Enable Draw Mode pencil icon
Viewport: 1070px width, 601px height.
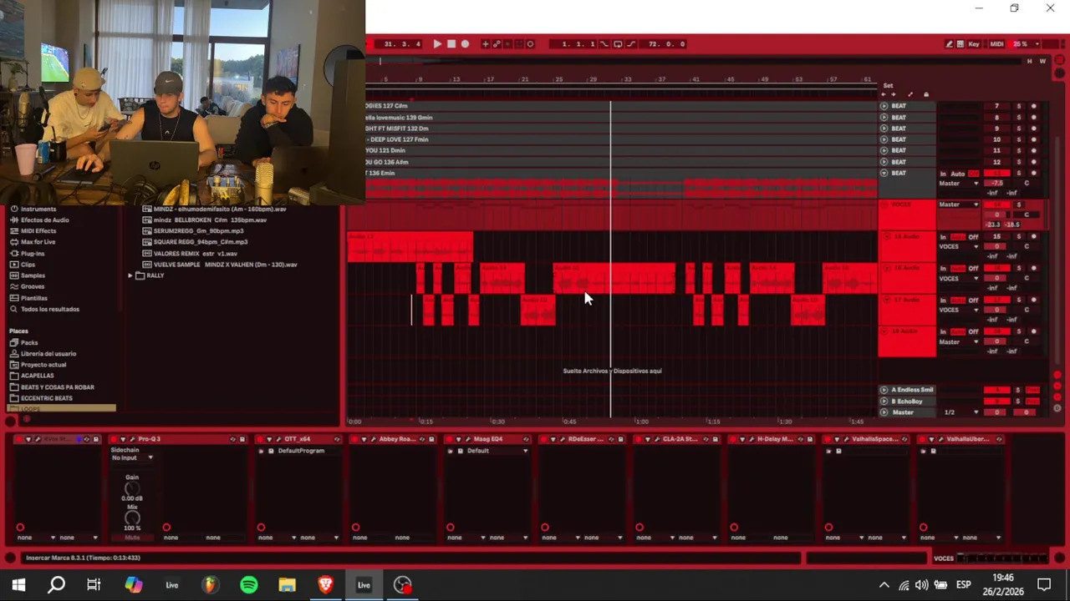tap(949, 44)
